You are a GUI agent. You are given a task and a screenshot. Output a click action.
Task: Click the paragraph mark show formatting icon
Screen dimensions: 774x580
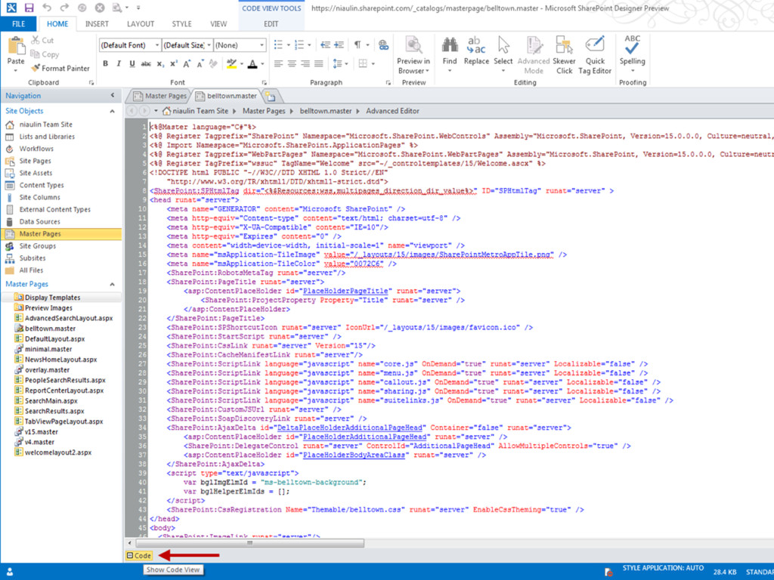pyautogui.click(x=358, y=45)
